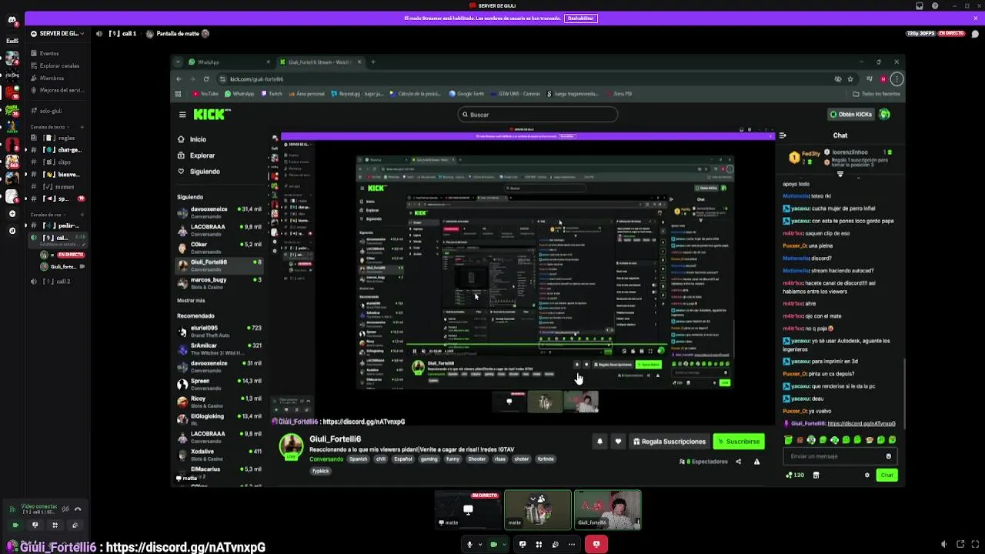
Task: Click browser reload icon
Action: click(x=206, y=79)
